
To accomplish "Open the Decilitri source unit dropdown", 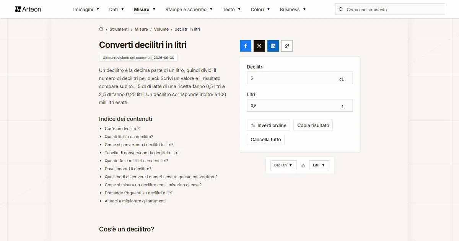I will tap(283, 165).
